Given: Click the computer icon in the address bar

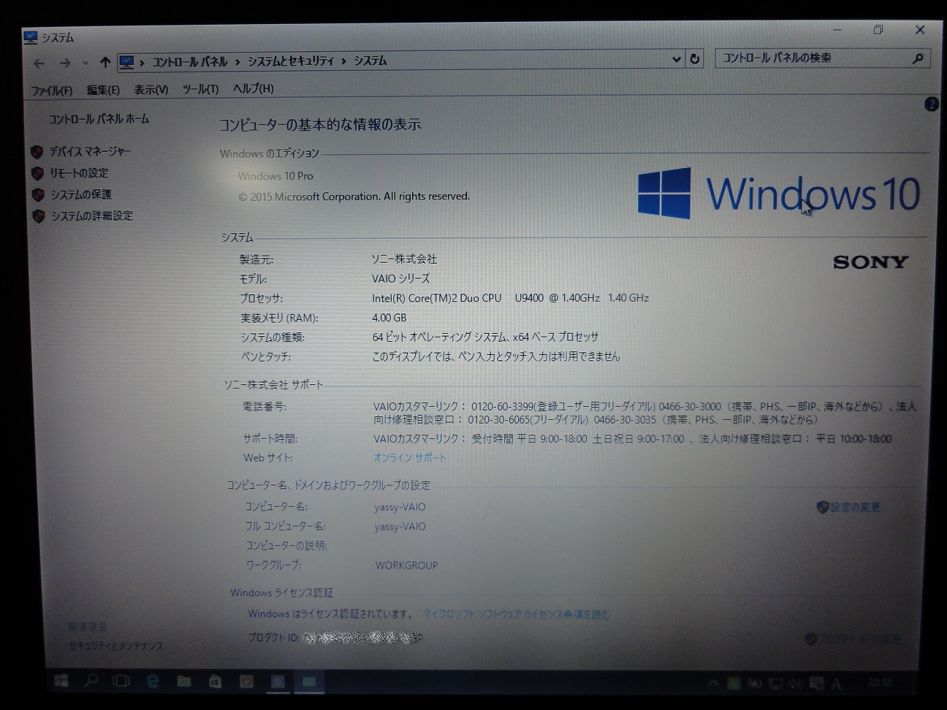Looking at the screenshot, I should point(127,62).
